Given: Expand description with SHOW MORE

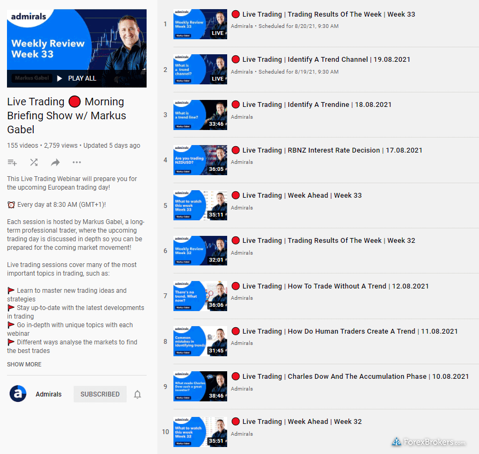Looking at the screenshot, I should point(24,364).
